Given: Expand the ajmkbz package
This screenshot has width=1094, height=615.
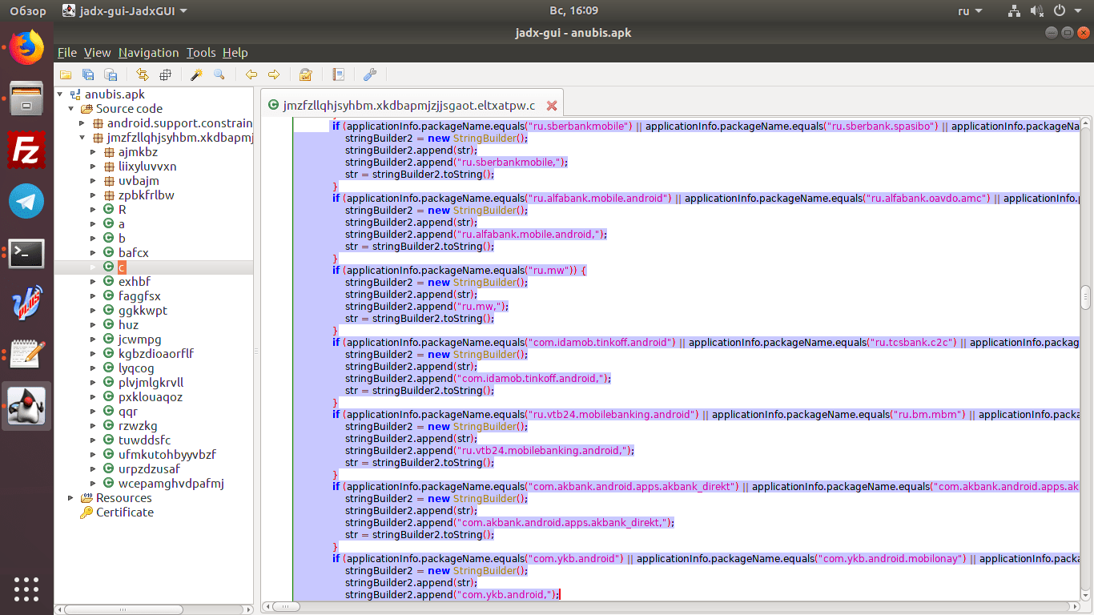Looking at the screenshot, I should (94, 152).
